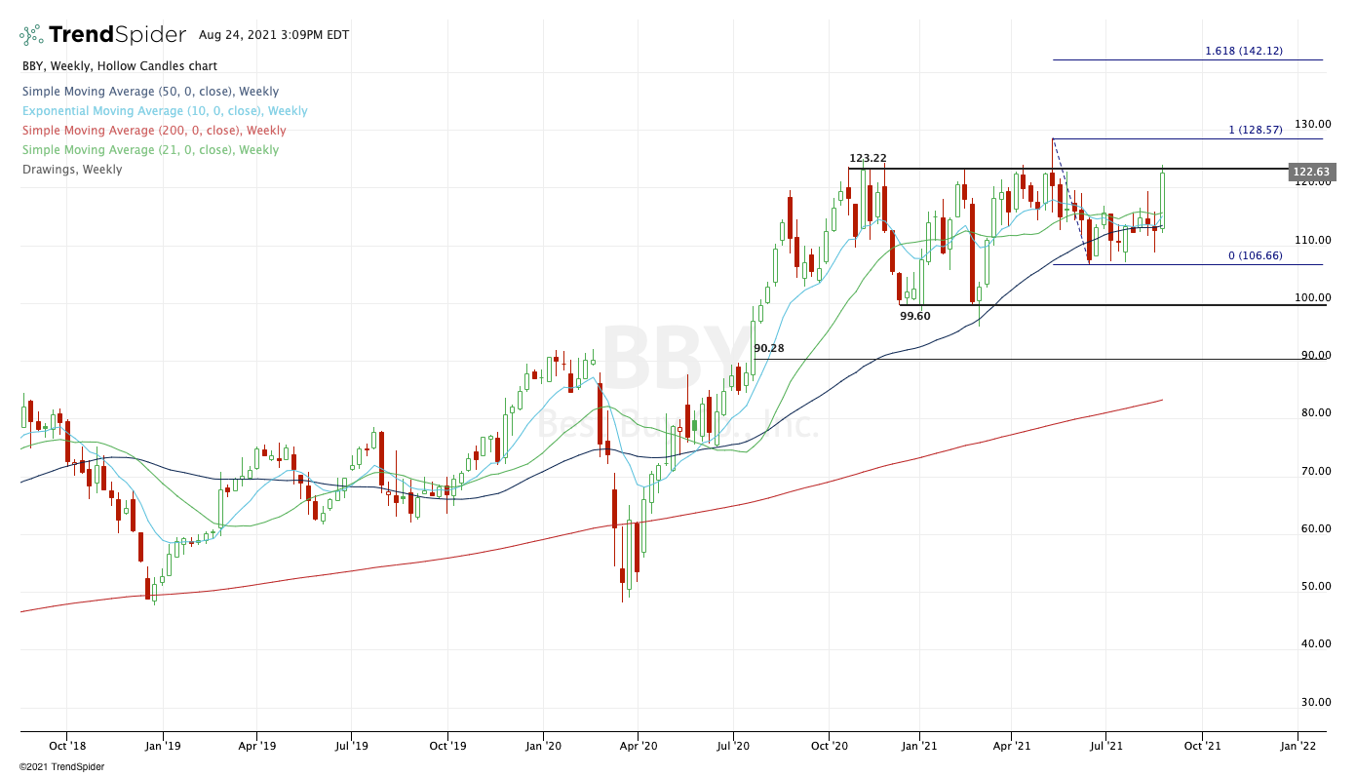Click the ©2021 TrendSpider copyright text
This screenshot has width=1356, height=776.
coord(61,767)
